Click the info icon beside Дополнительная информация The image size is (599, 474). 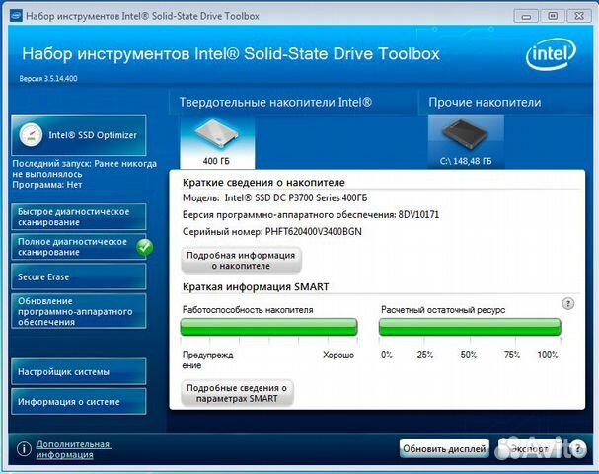point(24,449)
